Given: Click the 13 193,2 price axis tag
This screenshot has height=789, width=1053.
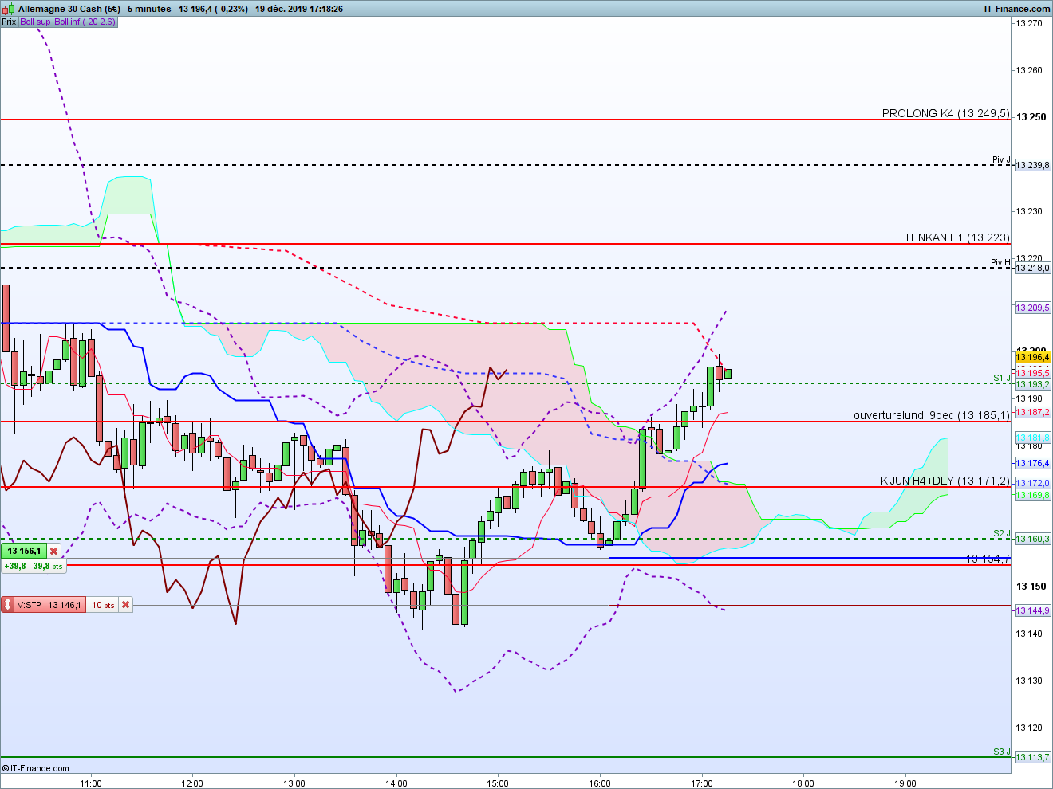Looking at the screenshot, I should tap(1032, 384).
